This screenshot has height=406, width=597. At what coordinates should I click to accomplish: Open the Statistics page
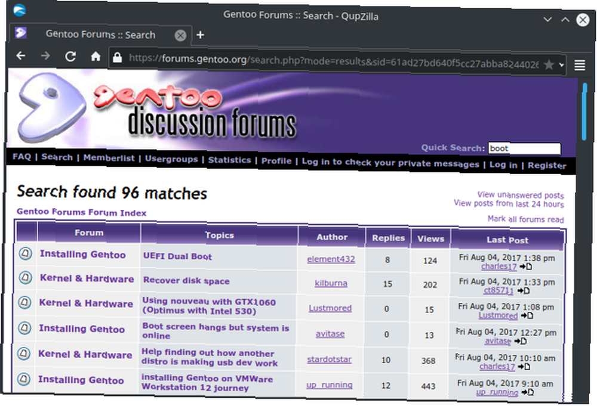coord(230,160)
